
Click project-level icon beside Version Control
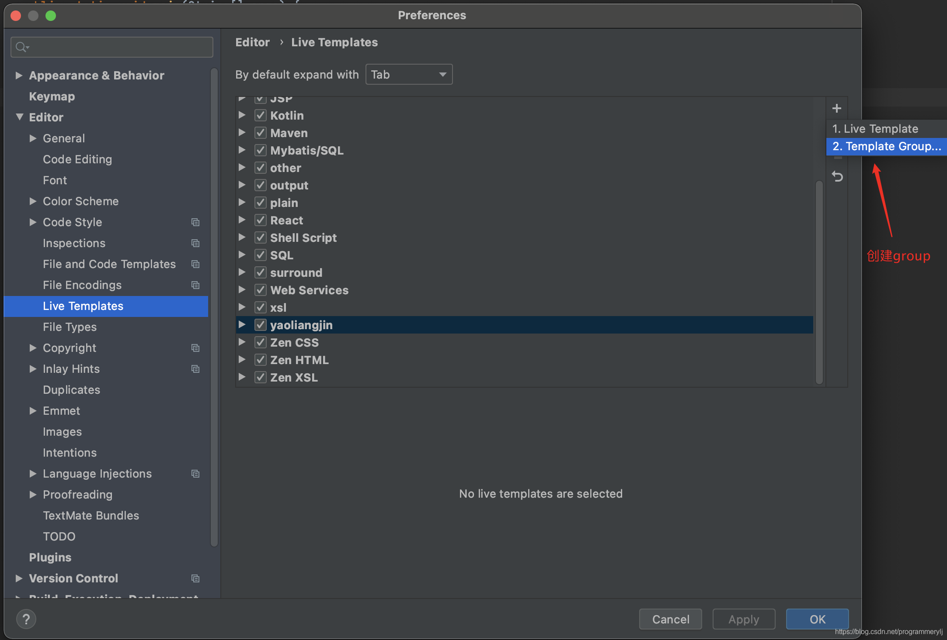195,578
